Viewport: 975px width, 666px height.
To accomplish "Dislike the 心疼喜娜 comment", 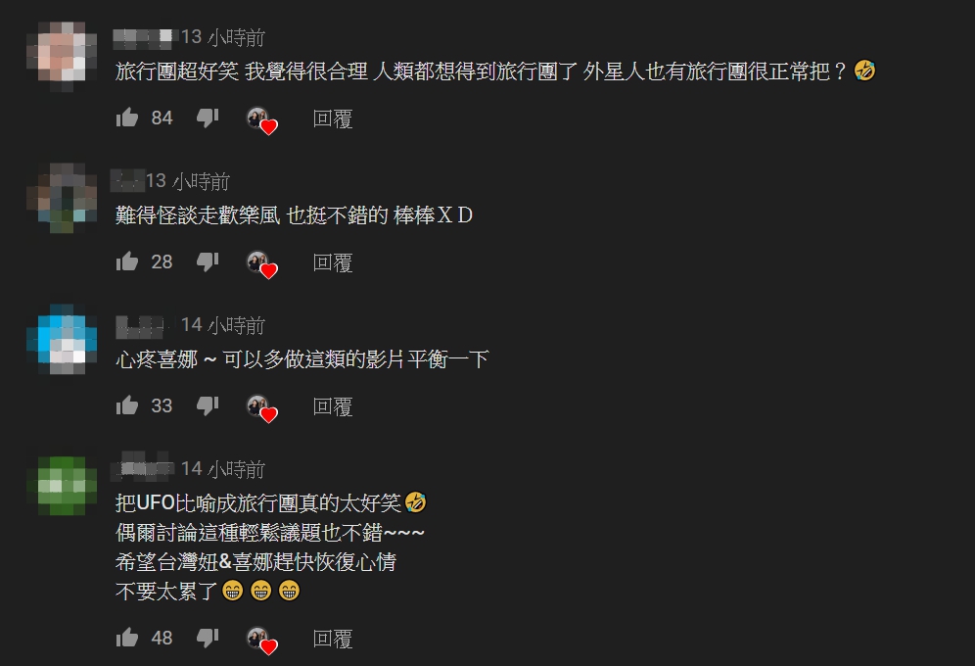I will pos(208,405).
